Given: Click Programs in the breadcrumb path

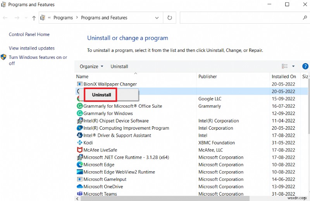Looking at the screenshot, I should [x=63, y=18].
